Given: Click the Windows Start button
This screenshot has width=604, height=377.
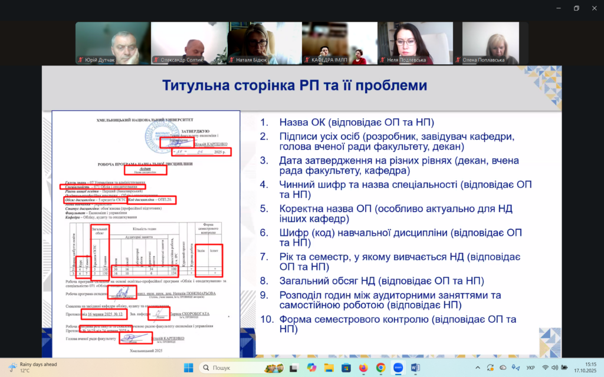Looking at the screenshot, I should [x=188, y=368].
